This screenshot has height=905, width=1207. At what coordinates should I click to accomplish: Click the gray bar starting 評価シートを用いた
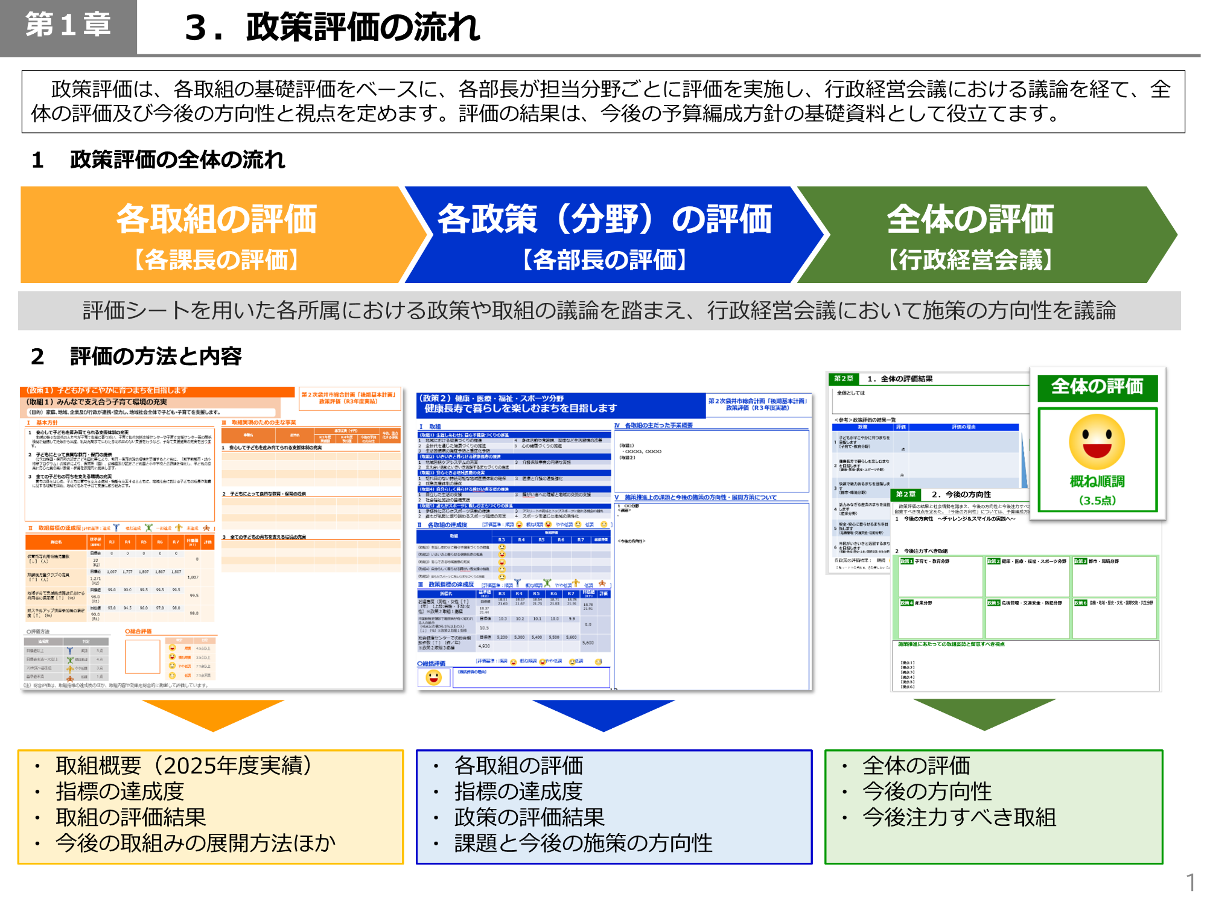pyautogui.click(x=599, y=311)
